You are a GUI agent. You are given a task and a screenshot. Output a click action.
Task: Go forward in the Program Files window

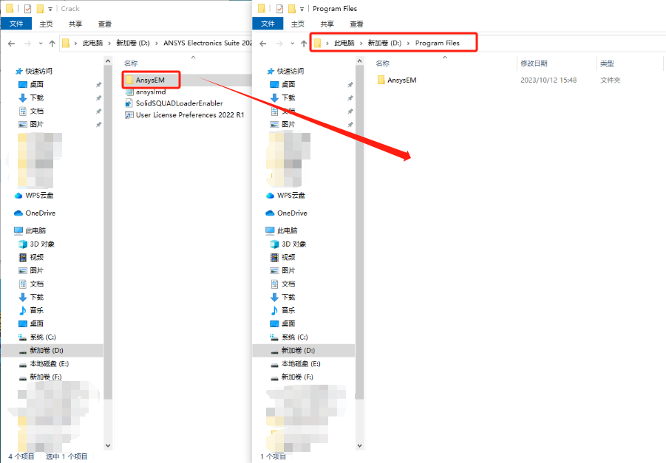click(x=279, y=44)
